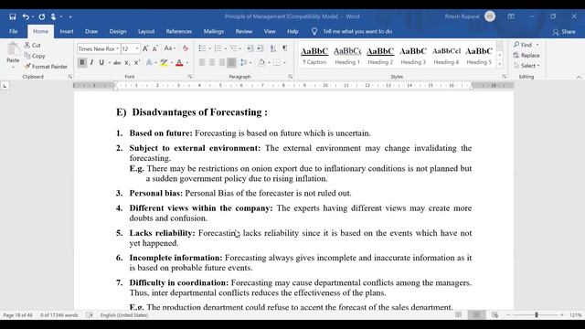Expand the bullets list dropdown
Screen dimensions: 585x329
click(209, 48)
